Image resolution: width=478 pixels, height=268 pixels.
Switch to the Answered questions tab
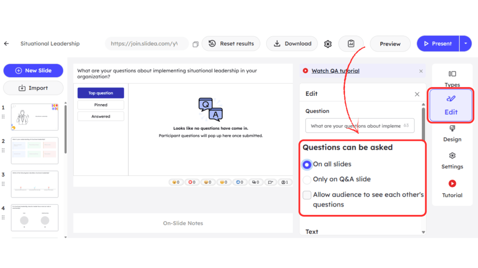(101, 116)
